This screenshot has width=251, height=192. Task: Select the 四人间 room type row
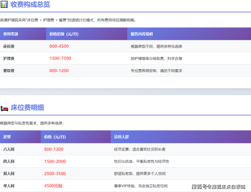pyautogui.click(x=9, y=161)
